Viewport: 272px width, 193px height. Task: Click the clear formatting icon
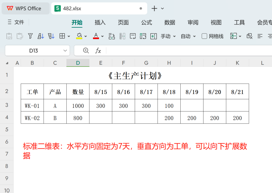(249, 36)
